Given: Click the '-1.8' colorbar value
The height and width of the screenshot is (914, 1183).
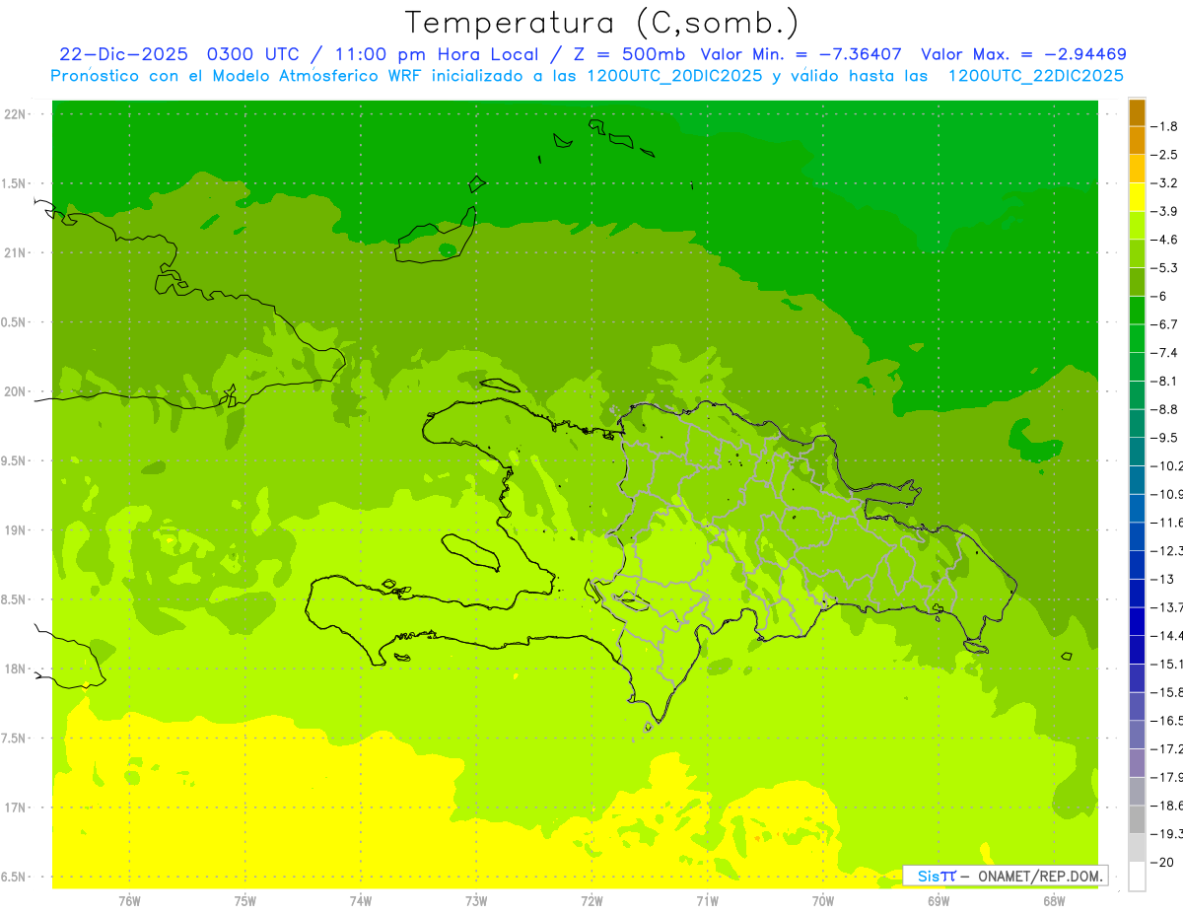Looking at the screenshot, I should (1165, 126).
